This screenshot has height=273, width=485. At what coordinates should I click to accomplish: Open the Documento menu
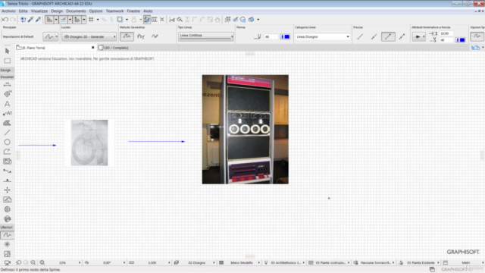pyautogui.click(x=76, y=11)
